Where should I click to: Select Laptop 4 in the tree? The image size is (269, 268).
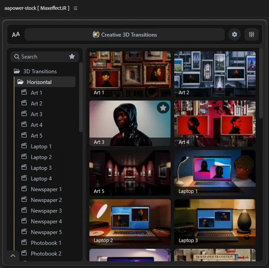[x=41, y=179]
